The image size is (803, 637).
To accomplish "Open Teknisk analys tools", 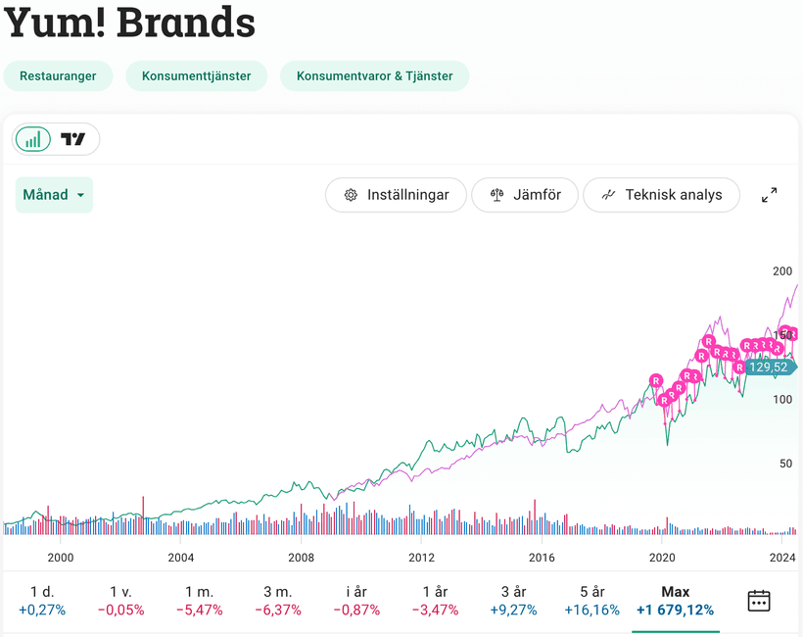I will pos(661,195).
